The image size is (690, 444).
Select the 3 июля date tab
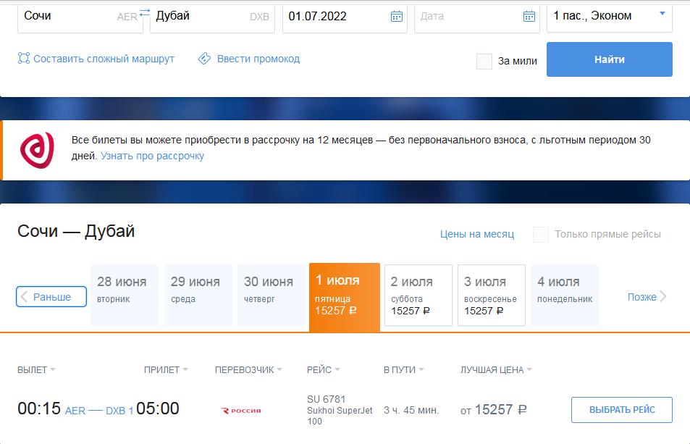pos(491,295)
